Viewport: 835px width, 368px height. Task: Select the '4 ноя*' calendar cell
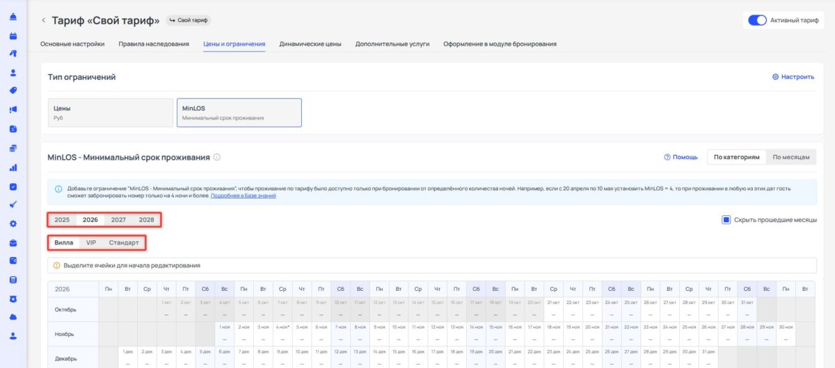click(282, 334)
